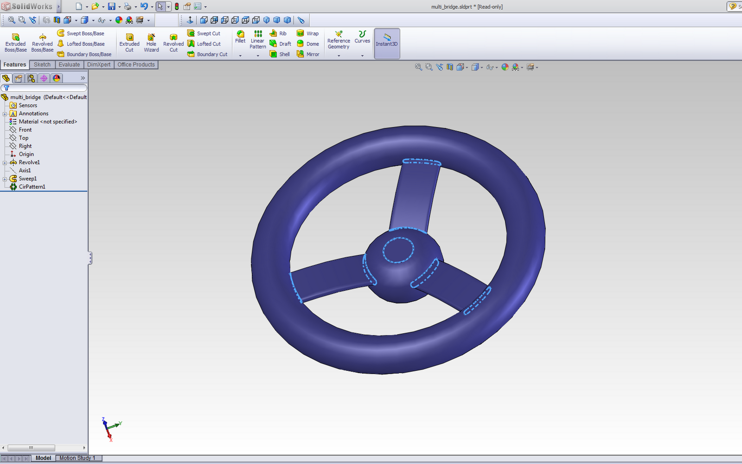Screen dimensions: 742x464
Task: Choose the Swept Cut feature
Action: click(x=204, y=33)
